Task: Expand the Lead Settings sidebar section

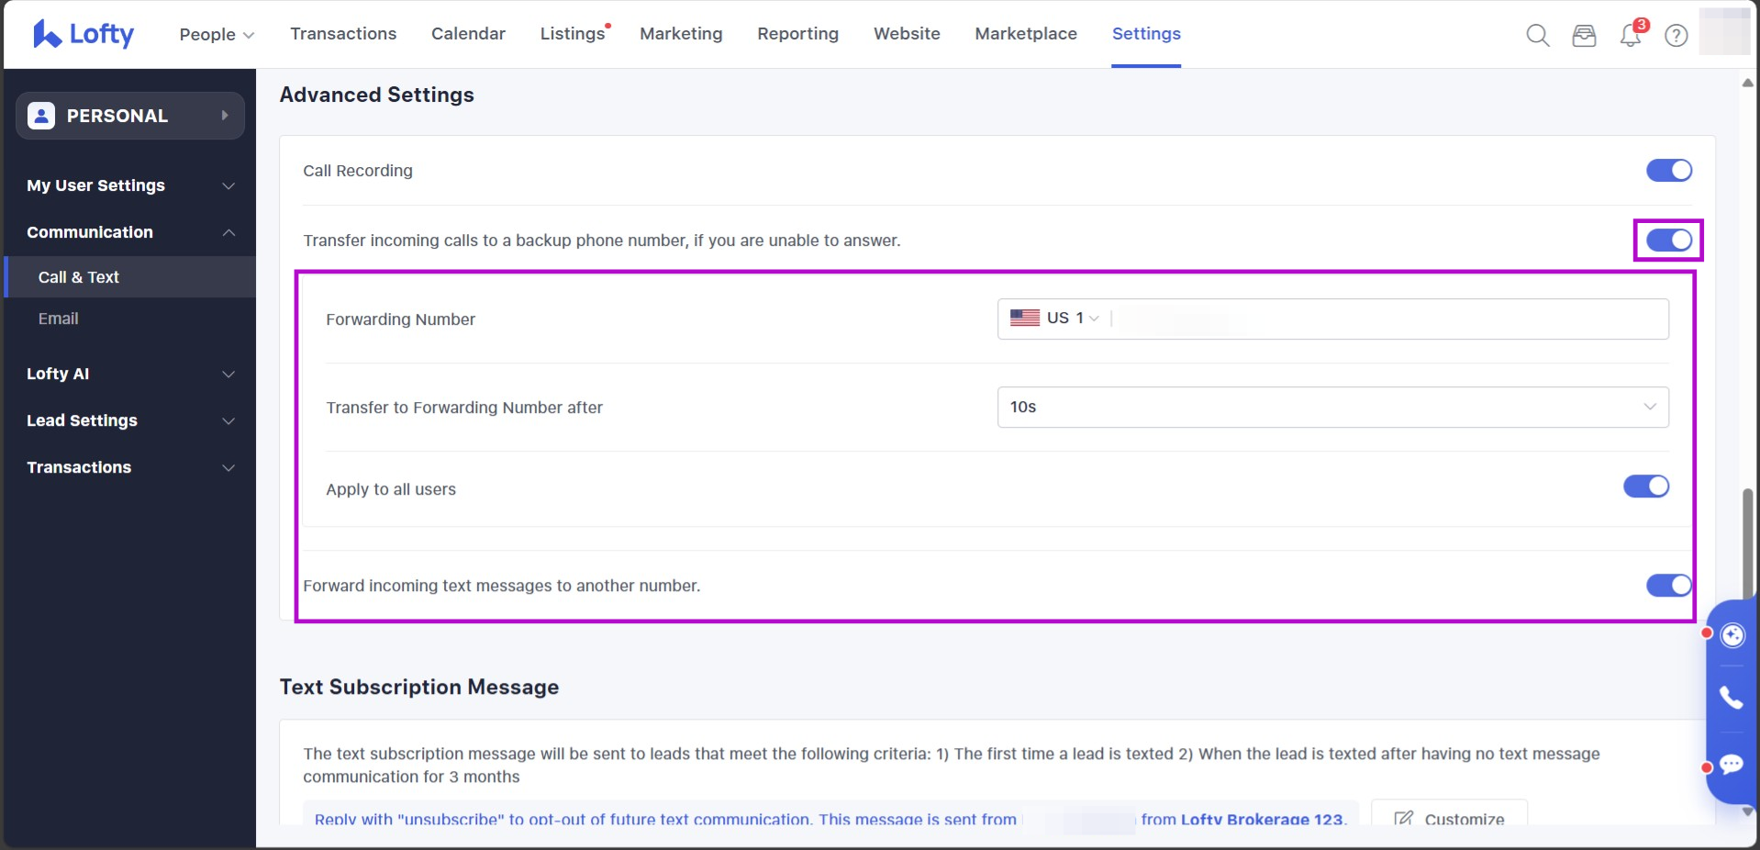Action: [x=129, y=420]
